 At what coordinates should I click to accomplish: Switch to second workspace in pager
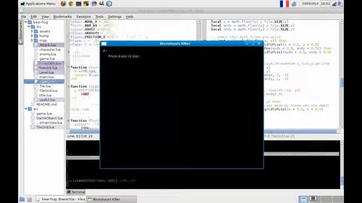click(x=314, y=199)
